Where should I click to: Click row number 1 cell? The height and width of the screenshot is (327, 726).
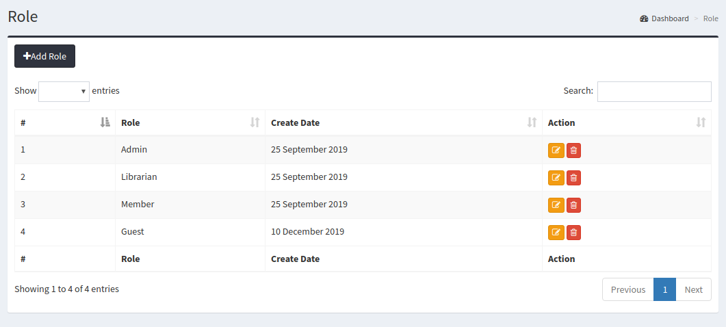click(65, 150)
